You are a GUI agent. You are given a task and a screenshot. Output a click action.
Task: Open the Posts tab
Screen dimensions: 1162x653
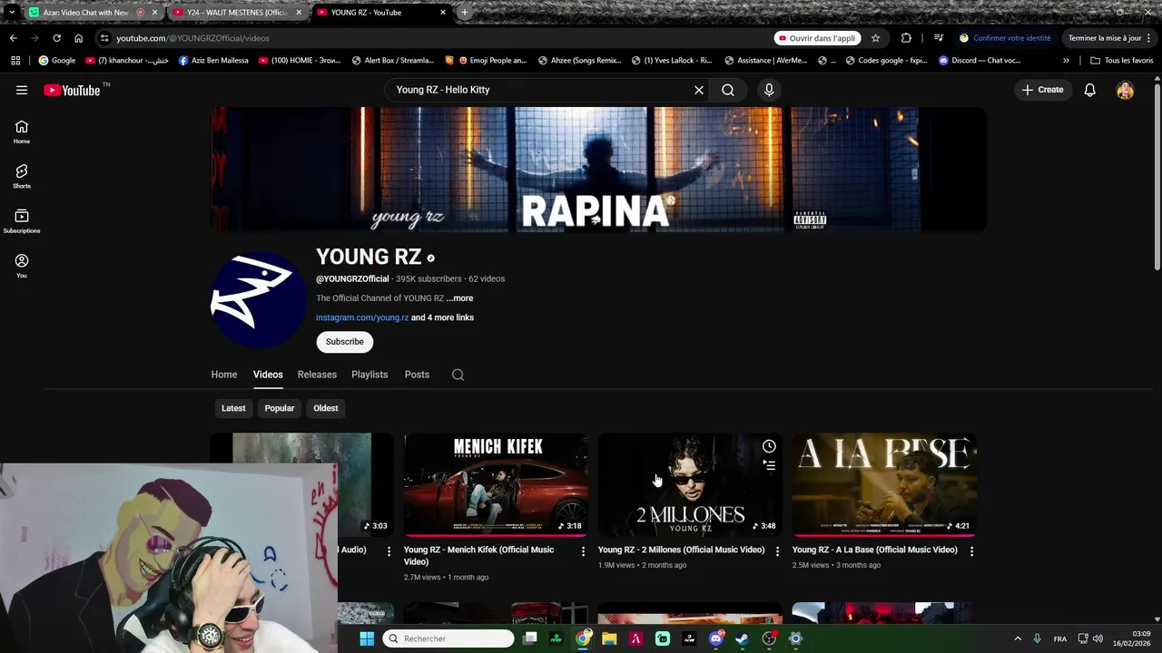coord(417,375)
